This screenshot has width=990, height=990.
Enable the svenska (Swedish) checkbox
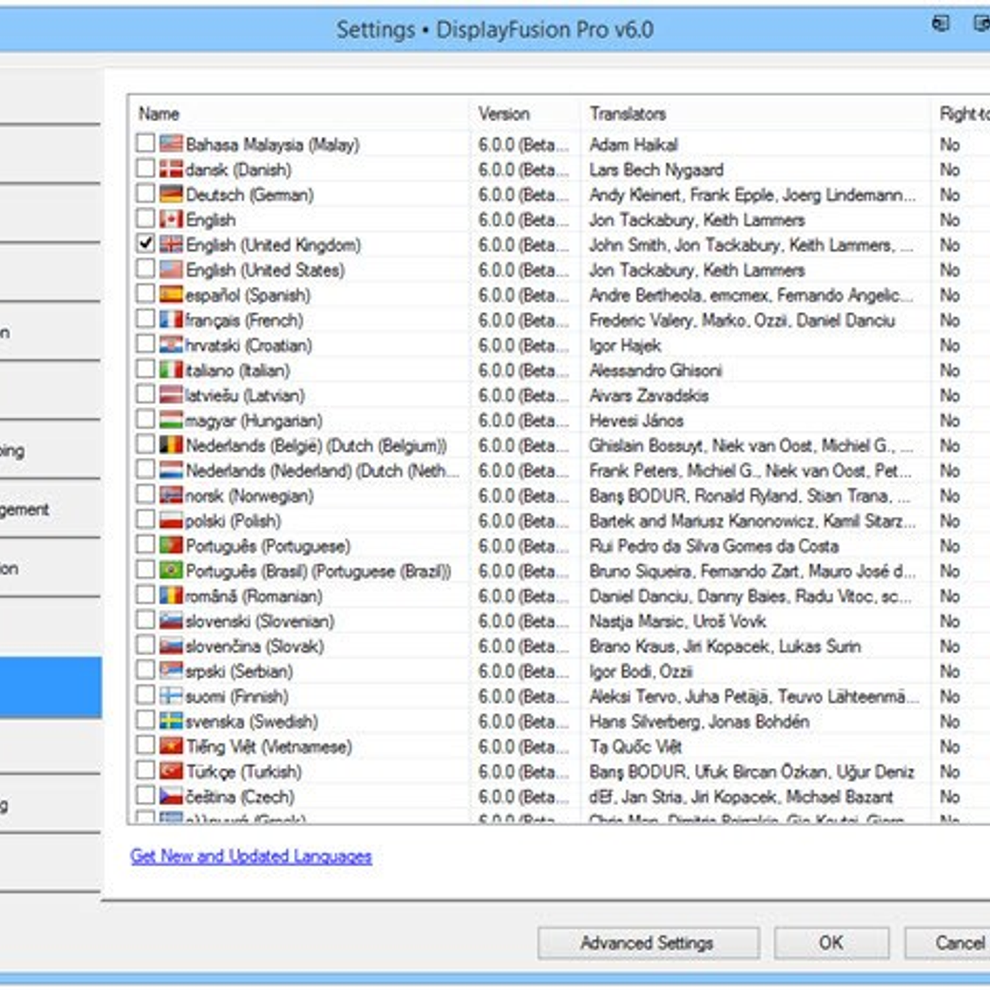[145, 720]
